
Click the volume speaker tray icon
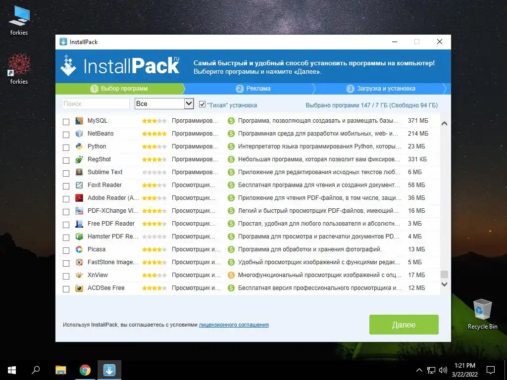coord(443,370)
